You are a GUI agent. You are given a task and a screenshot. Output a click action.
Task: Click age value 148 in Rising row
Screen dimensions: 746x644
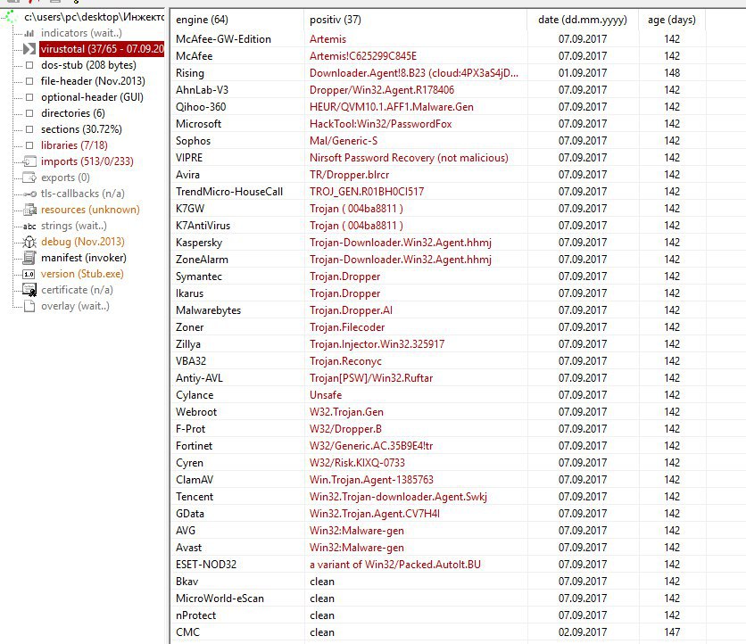(x=672, y=73)
